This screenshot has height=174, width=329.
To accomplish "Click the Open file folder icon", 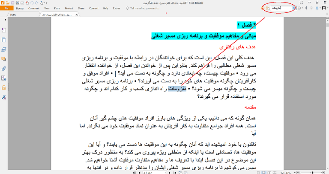I will [8, 3].
